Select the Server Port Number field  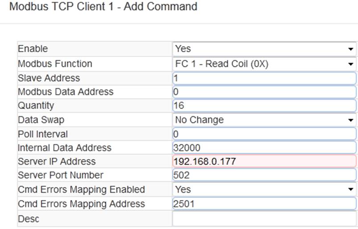(264, 175)
